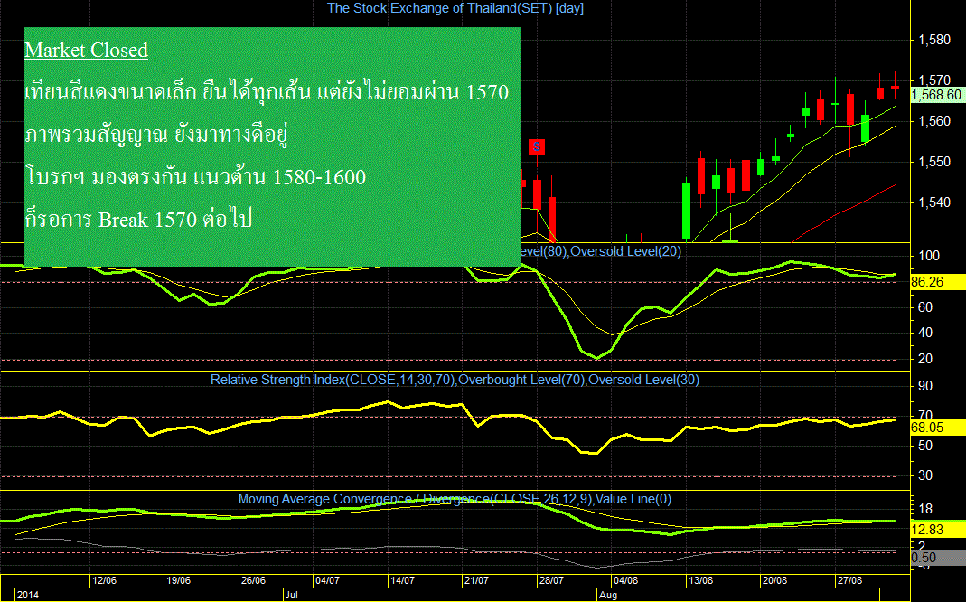Select the 21/07 date on the time axis

click(x=477, y=580)
